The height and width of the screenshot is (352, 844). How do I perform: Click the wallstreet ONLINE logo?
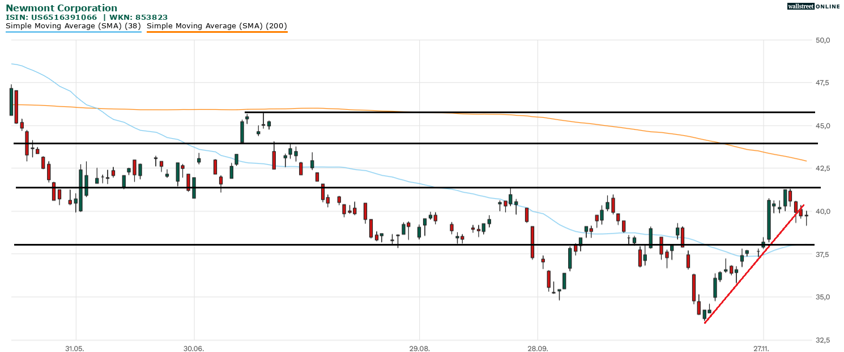click(x=814, y=6)
